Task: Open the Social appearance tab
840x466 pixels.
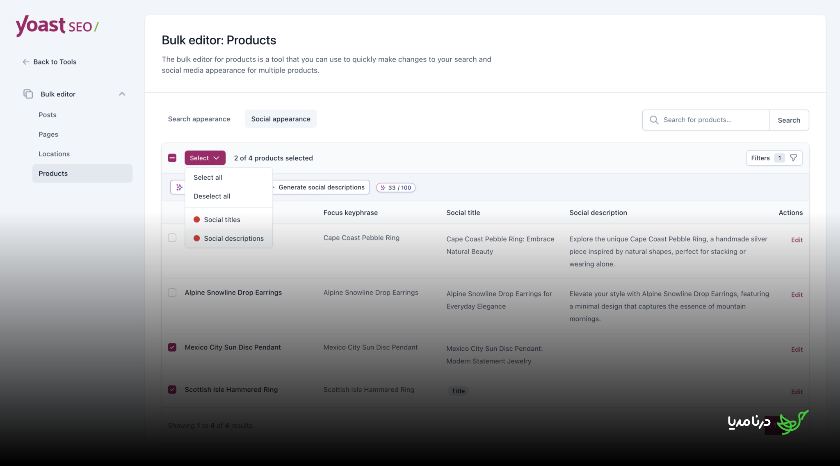Action: click(281, 119)
